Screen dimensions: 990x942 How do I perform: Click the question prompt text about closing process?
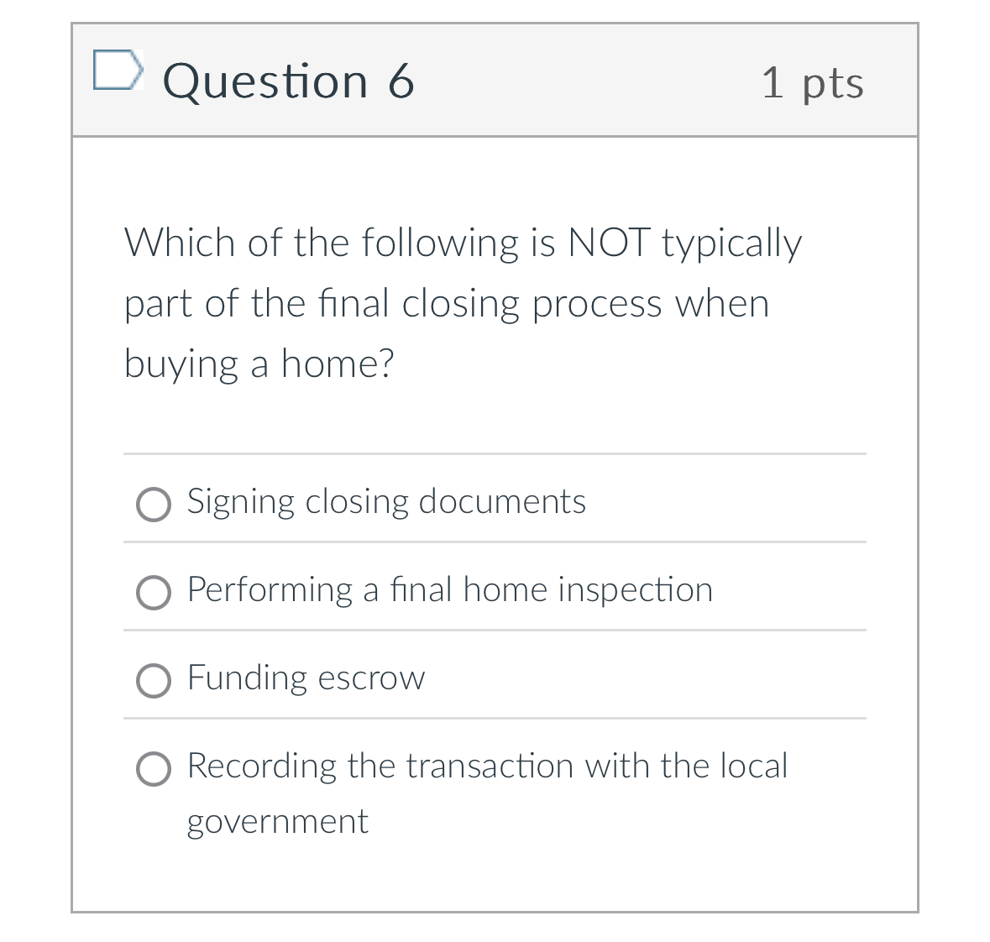click(462, 302)
